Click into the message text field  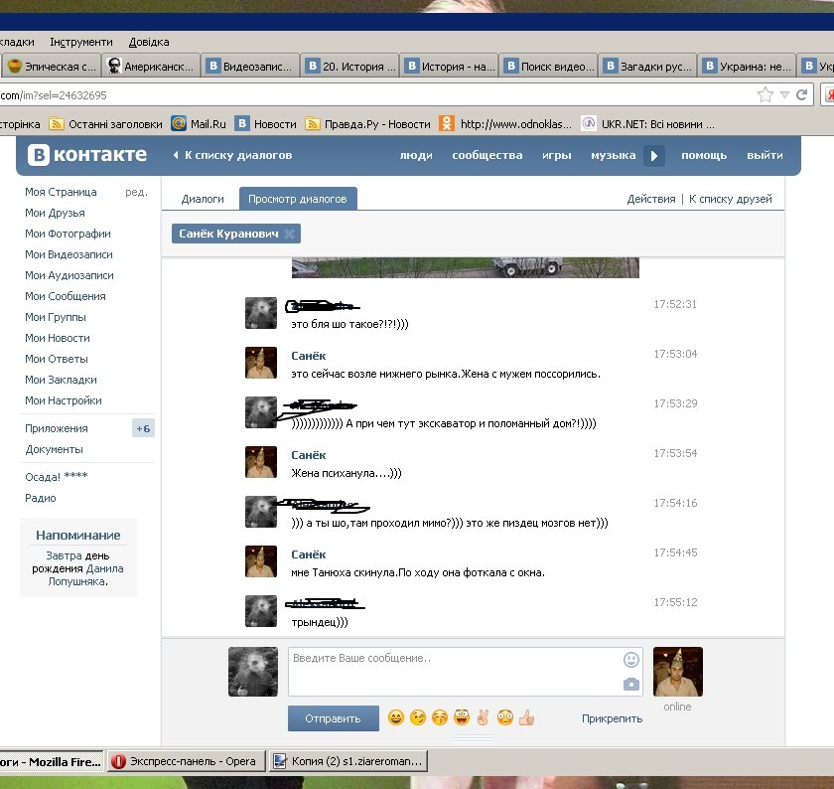[452, 672]
